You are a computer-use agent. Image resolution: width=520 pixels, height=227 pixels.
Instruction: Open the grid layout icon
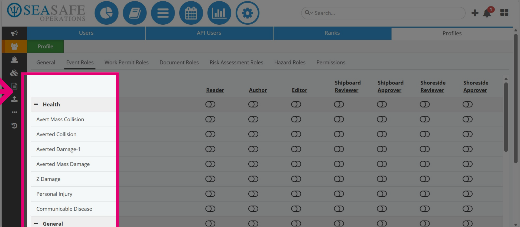click(504, 12)
